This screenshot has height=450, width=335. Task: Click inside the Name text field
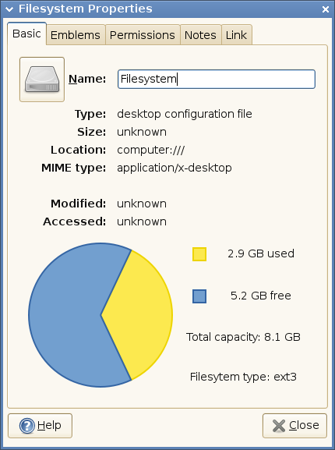217,79
